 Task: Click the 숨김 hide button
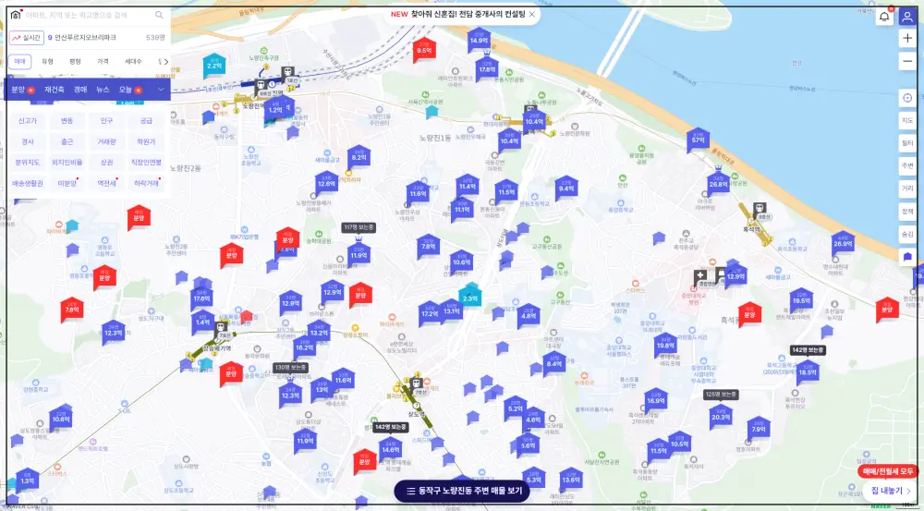coord(907,234)
